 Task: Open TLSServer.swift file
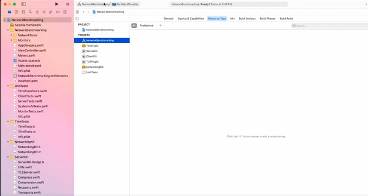(x=27, y=172)
